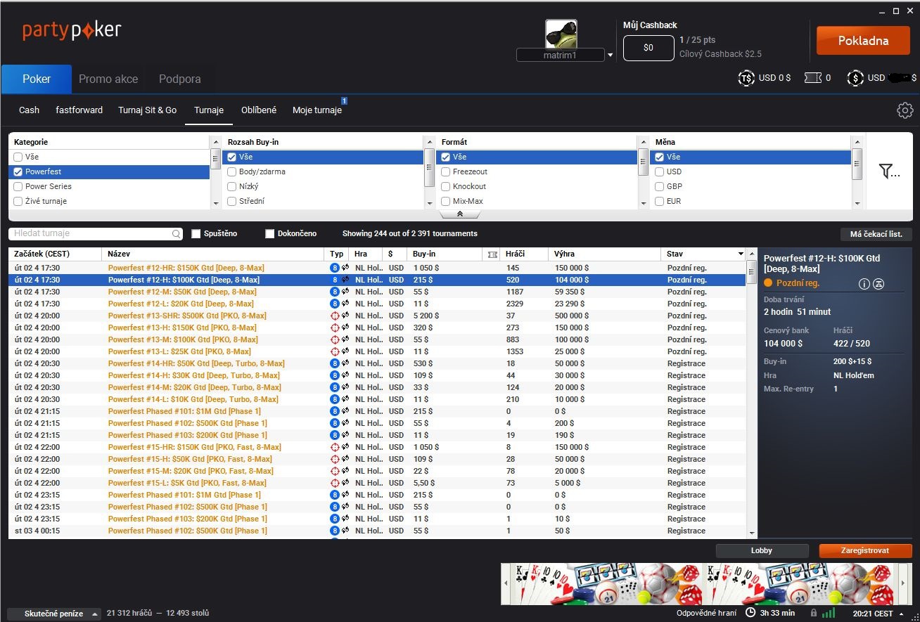Click the frog avatar picture above matrim1
The height and width of the screenshot is (622, 920).
[561, 34]
